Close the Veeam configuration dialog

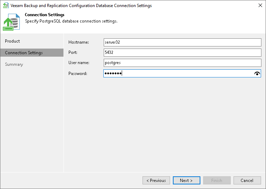(260, 5)
